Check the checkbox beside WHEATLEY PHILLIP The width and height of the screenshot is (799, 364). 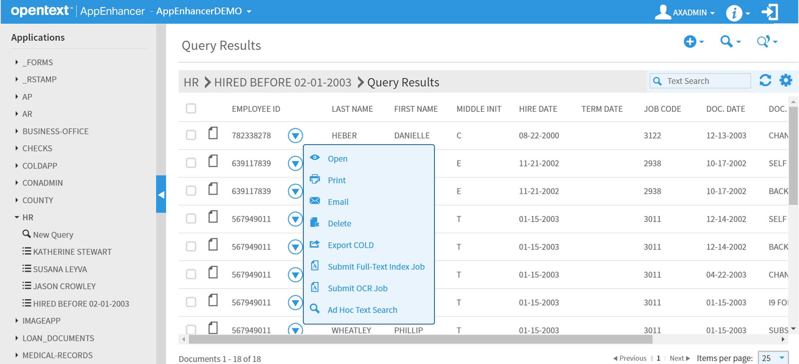(191, 330)
